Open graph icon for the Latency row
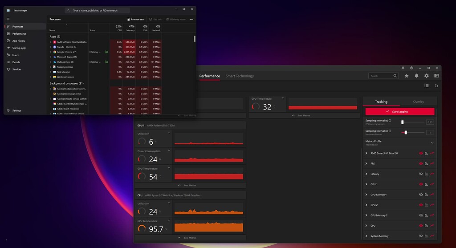 pos(426,174)
